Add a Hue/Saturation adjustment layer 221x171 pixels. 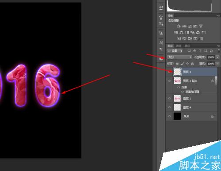pos(176,32)
